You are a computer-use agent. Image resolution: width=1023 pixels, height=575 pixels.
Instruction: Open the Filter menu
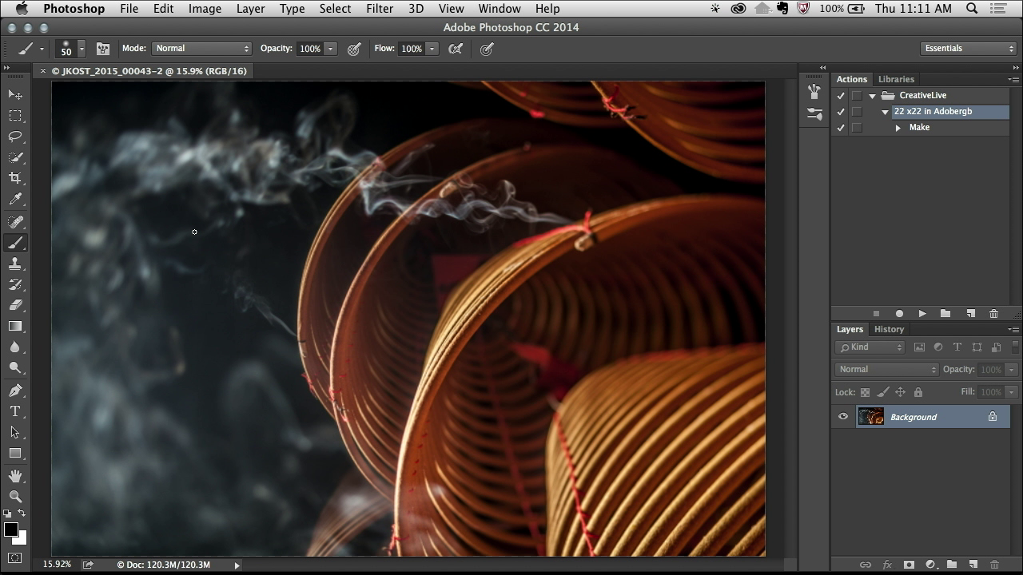(379, 9)
